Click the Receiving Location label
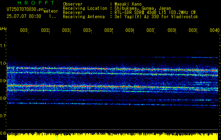The width and height of the screenshot is (221, 140). tap(85, 8)
